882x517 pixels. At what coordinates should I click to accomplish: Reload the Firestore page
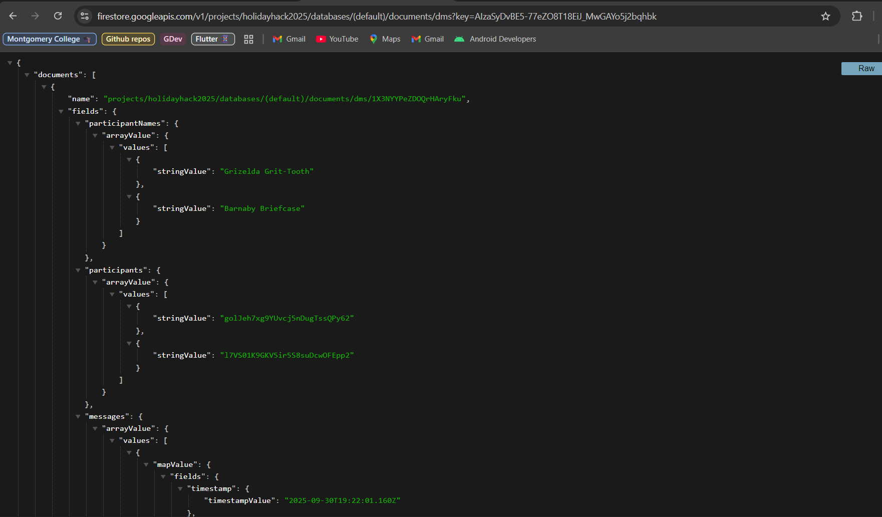coord(58,16)
